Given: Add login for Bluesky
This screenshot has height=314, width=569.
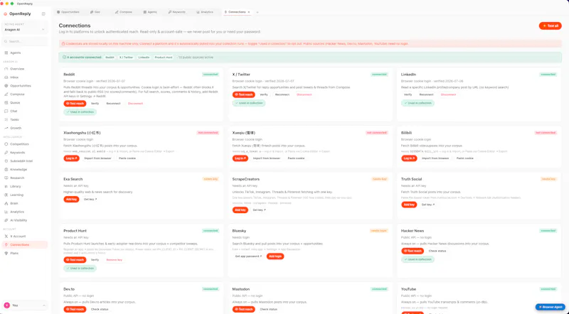Looking at the screenshot, I should [275, 256].
